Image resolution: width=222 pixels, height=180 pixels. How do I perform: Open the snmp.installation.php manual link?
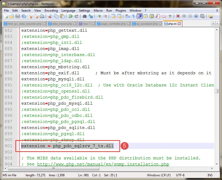click(103, 164)
